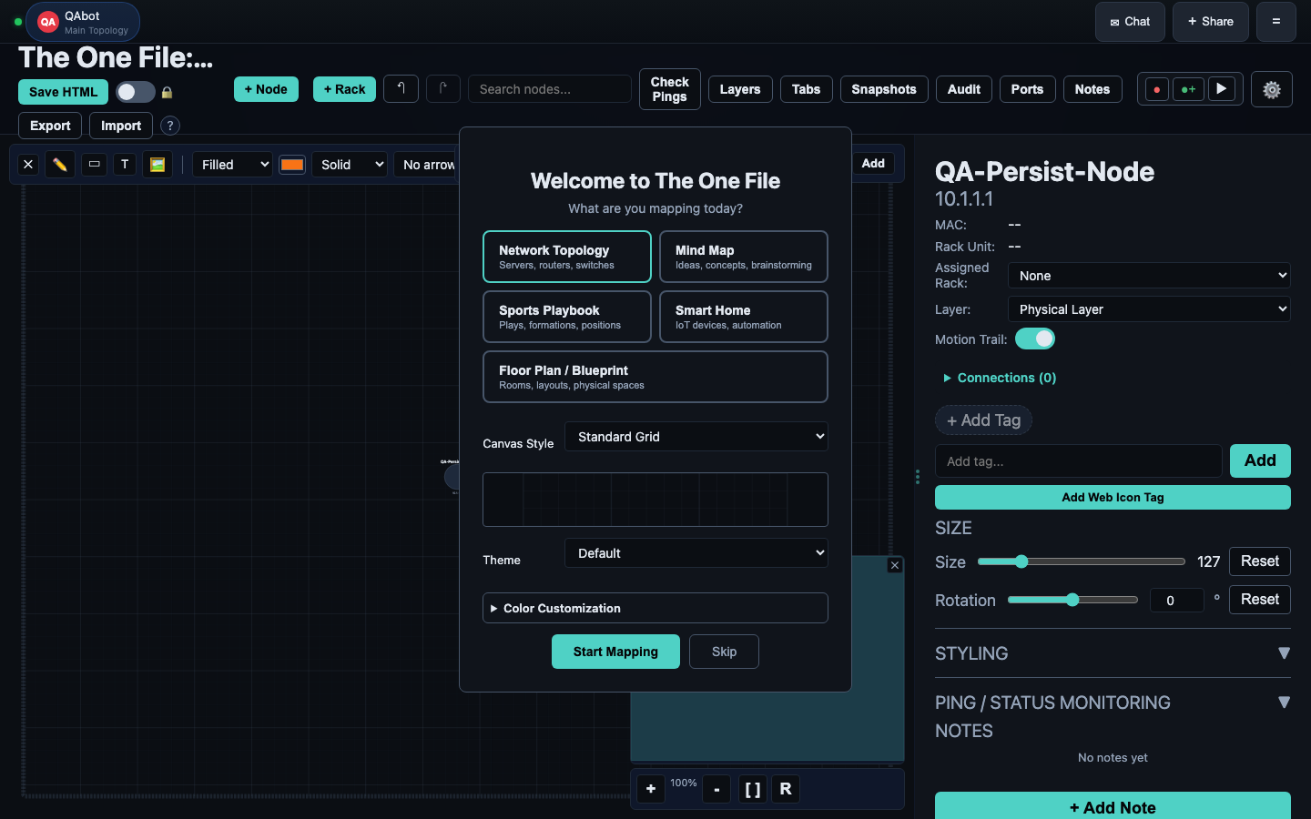Choose the Sports Playbook option
Image resolution: width=1311 pixels, height=819 pixels.
pyautogui.click(x=567, y=317)
